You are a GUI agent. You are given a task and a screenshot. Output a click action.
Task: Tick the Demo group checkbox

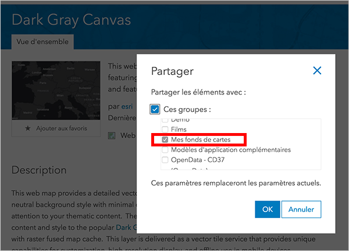coord(165,120)
